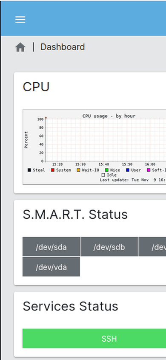This screenshot has height=360, width=166.
Task: Open the hamburger navigation menu
Action: pyautogui.click(x=20, y=20)
